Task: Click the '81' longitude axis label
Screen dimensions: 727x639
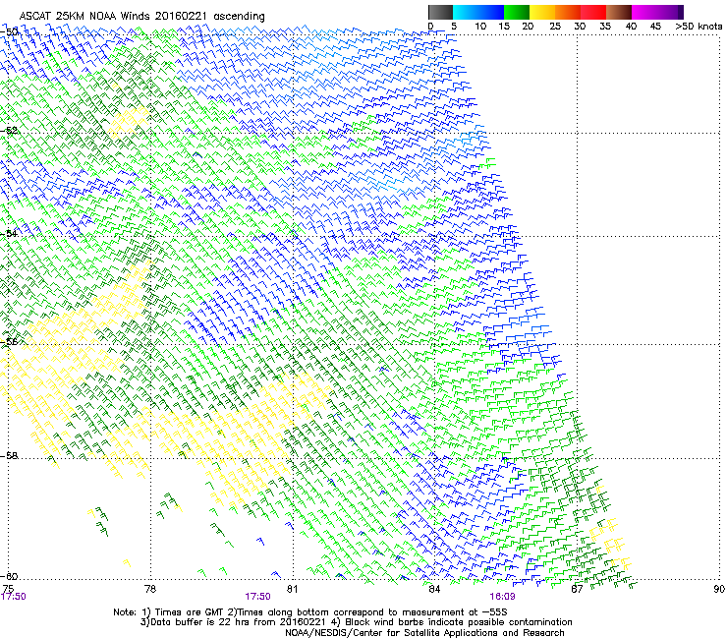Action: coord(292,589)
